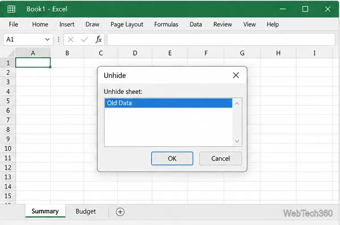Select column A header

33,53
